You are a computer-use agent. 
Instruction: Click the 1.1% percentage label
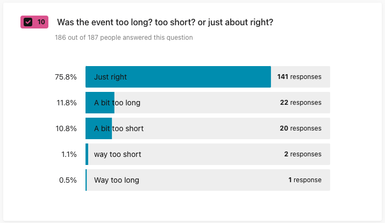click(x=68, y=154)
